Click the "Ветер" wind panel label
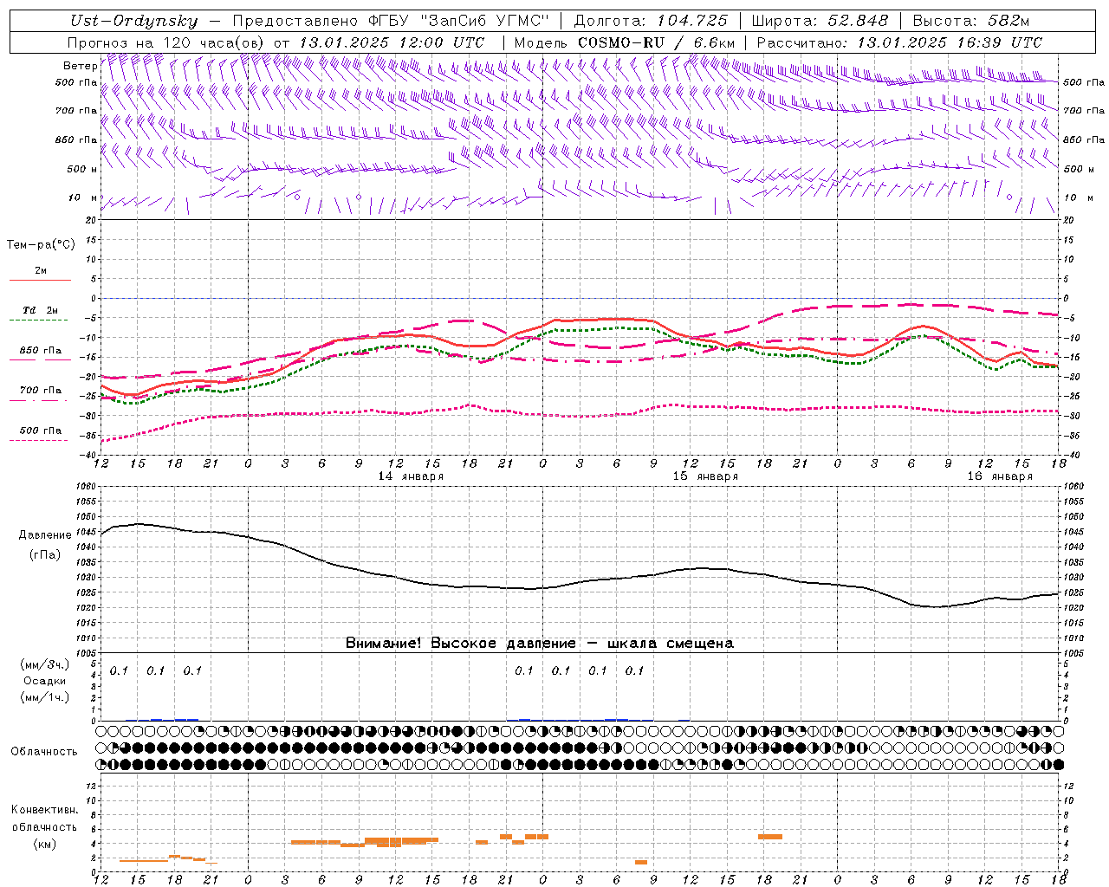Viewport: 1109px width, 887px height. (x=80, y=66)
